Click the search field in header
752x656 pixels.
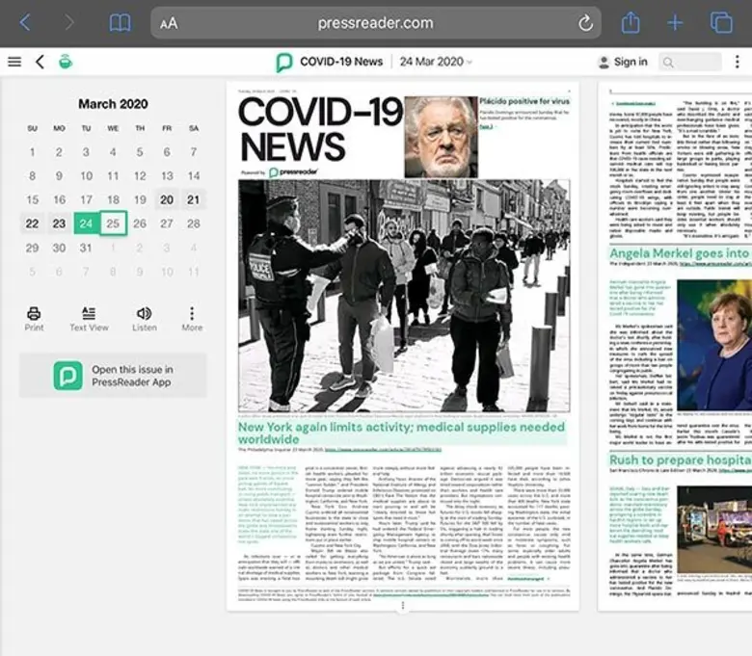click(689, 62)
